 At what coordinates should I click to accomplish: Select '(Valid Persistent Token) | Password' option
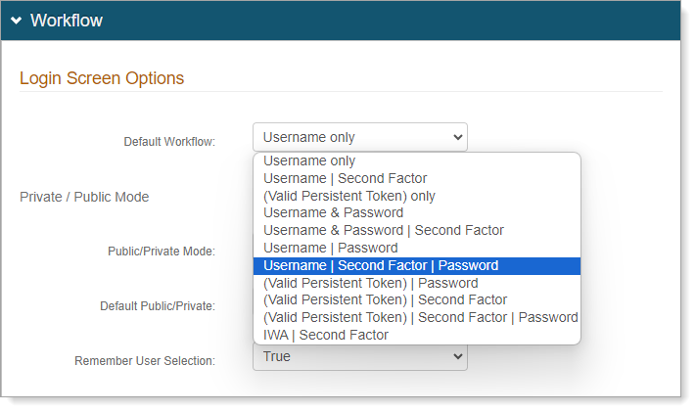[370, 283]
